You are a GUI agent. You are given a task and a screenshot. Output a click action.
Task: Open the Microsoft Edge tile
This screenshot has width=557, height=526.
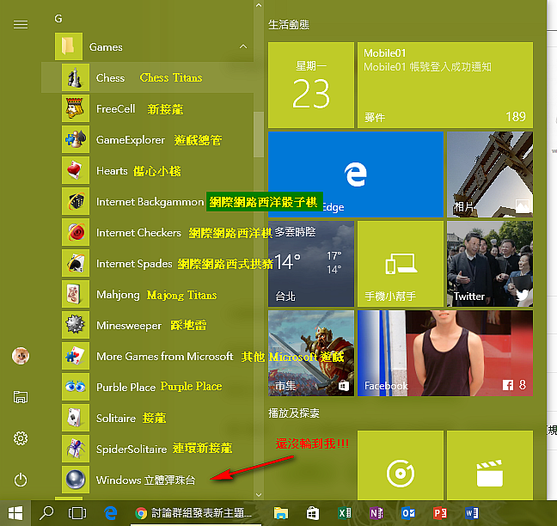[x=356, y=174]
